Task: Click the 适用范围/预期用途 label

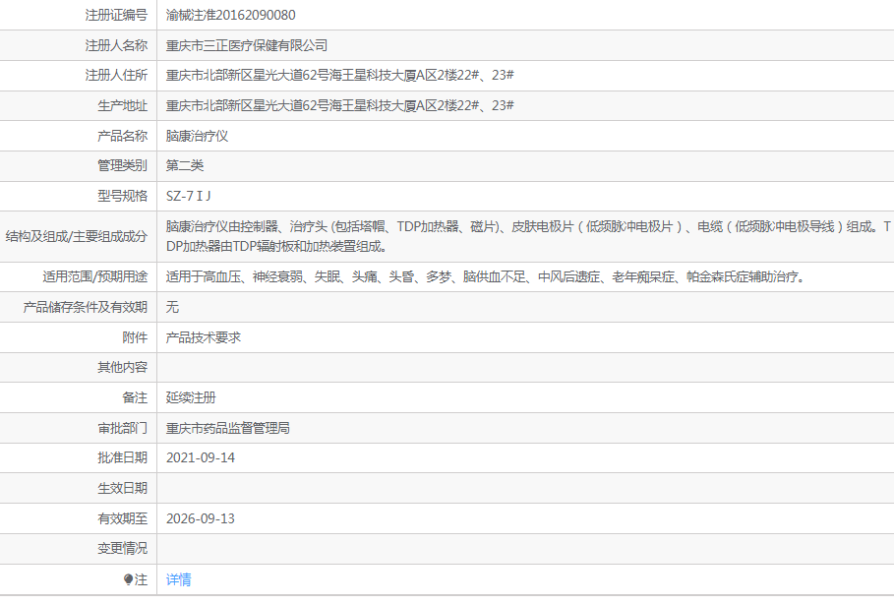Action: point(95,276)
